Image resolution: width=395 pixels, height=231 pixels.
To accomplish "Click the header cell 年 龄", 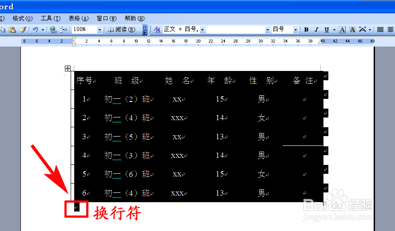I will (219, 80).
